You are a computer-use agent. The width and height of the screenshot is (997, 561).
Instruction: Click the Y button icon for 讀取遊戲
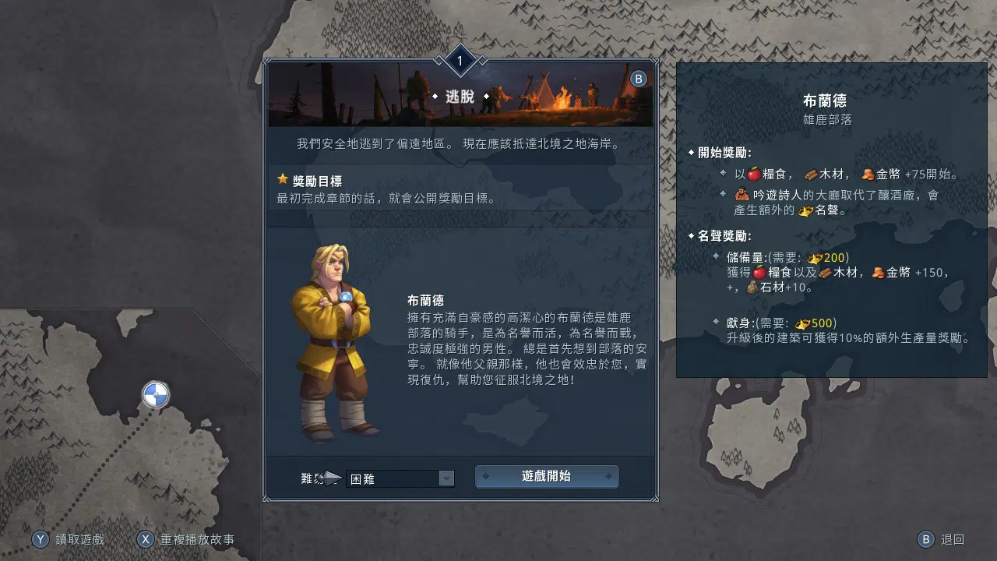[41, 539]
